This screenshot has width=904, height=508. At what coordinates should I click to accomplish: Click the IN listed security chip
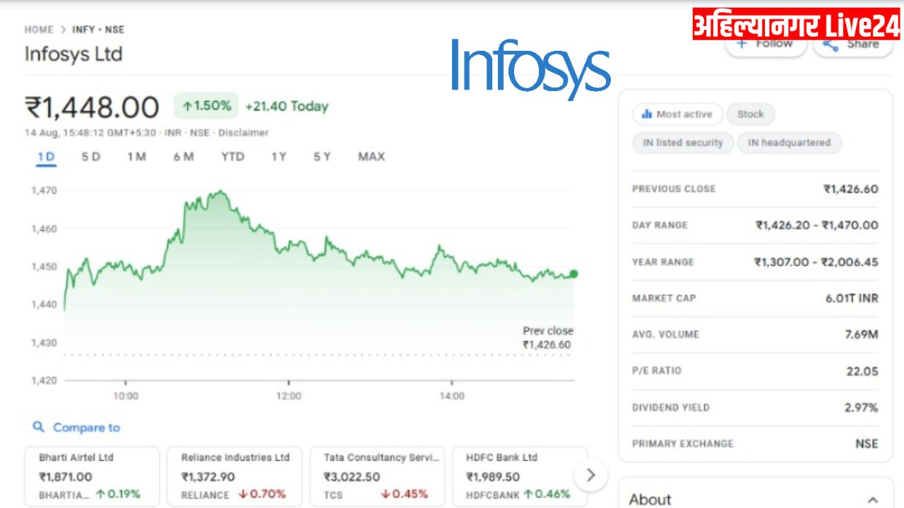(683, 143)
